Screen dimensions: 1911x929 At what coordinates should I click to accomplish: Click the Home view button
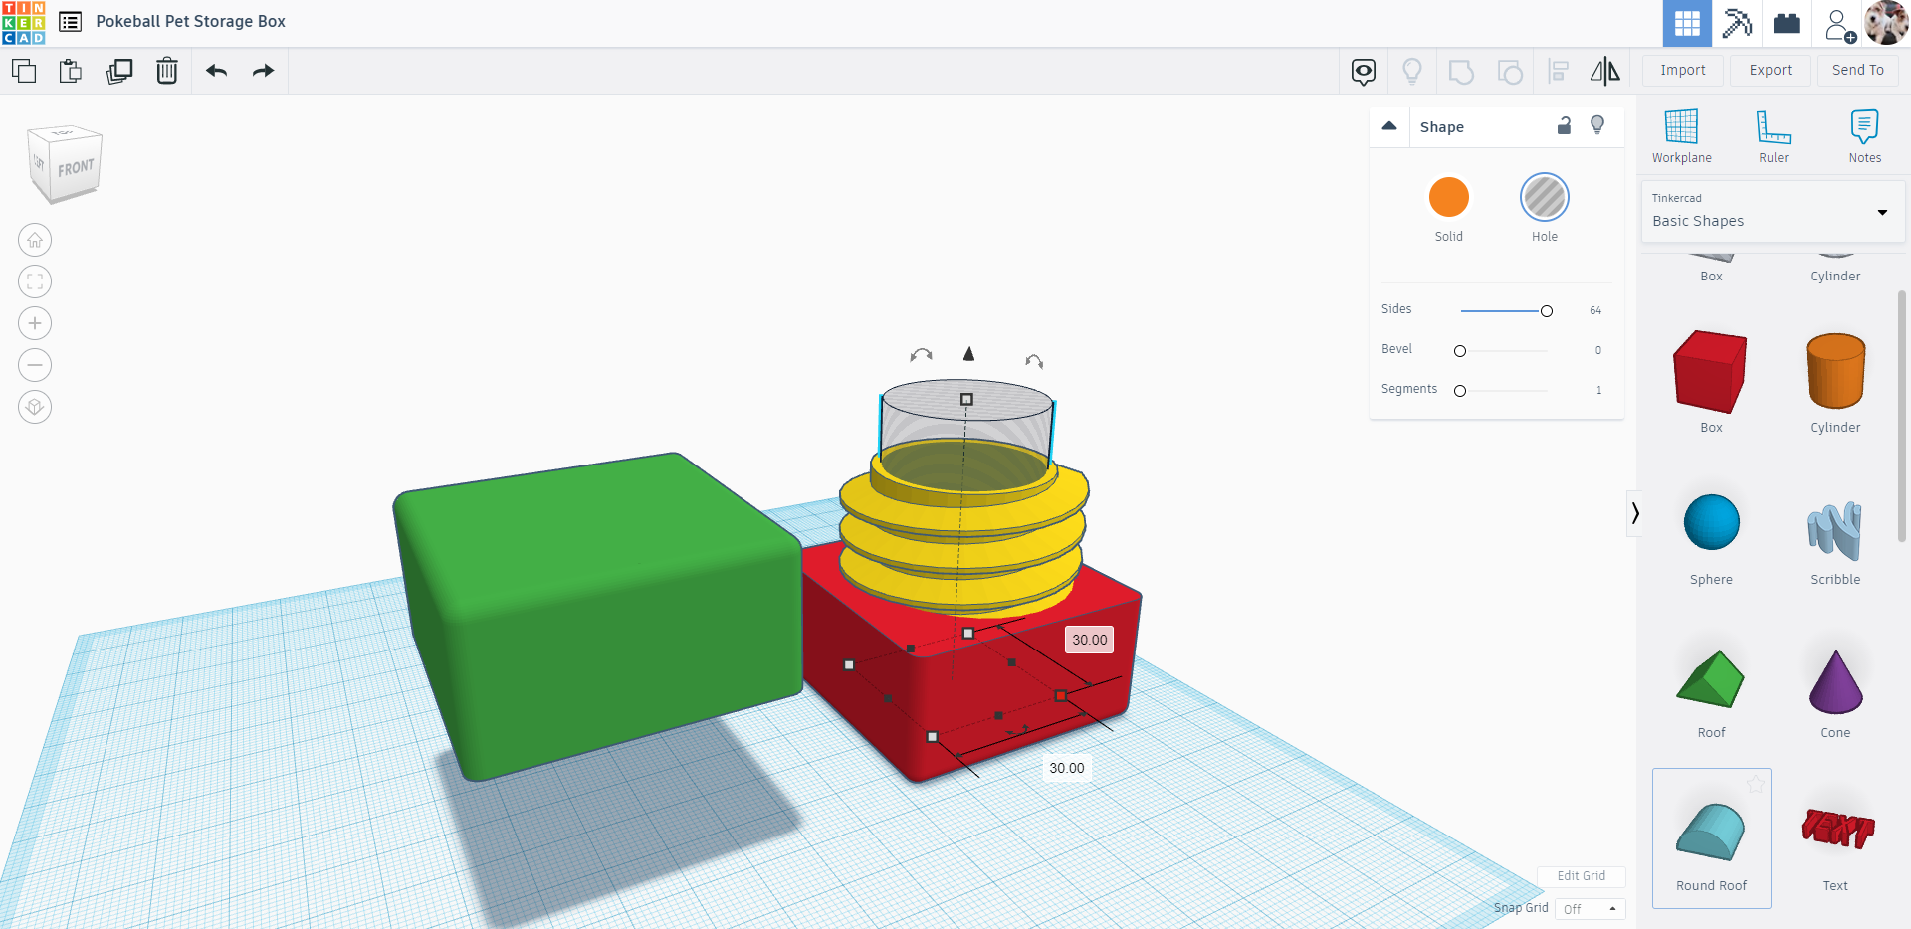click(35, 240)
